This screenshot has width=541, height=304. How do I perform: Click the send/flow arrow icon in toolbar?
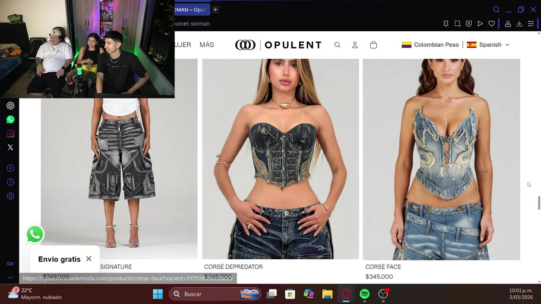click(480, 24)
